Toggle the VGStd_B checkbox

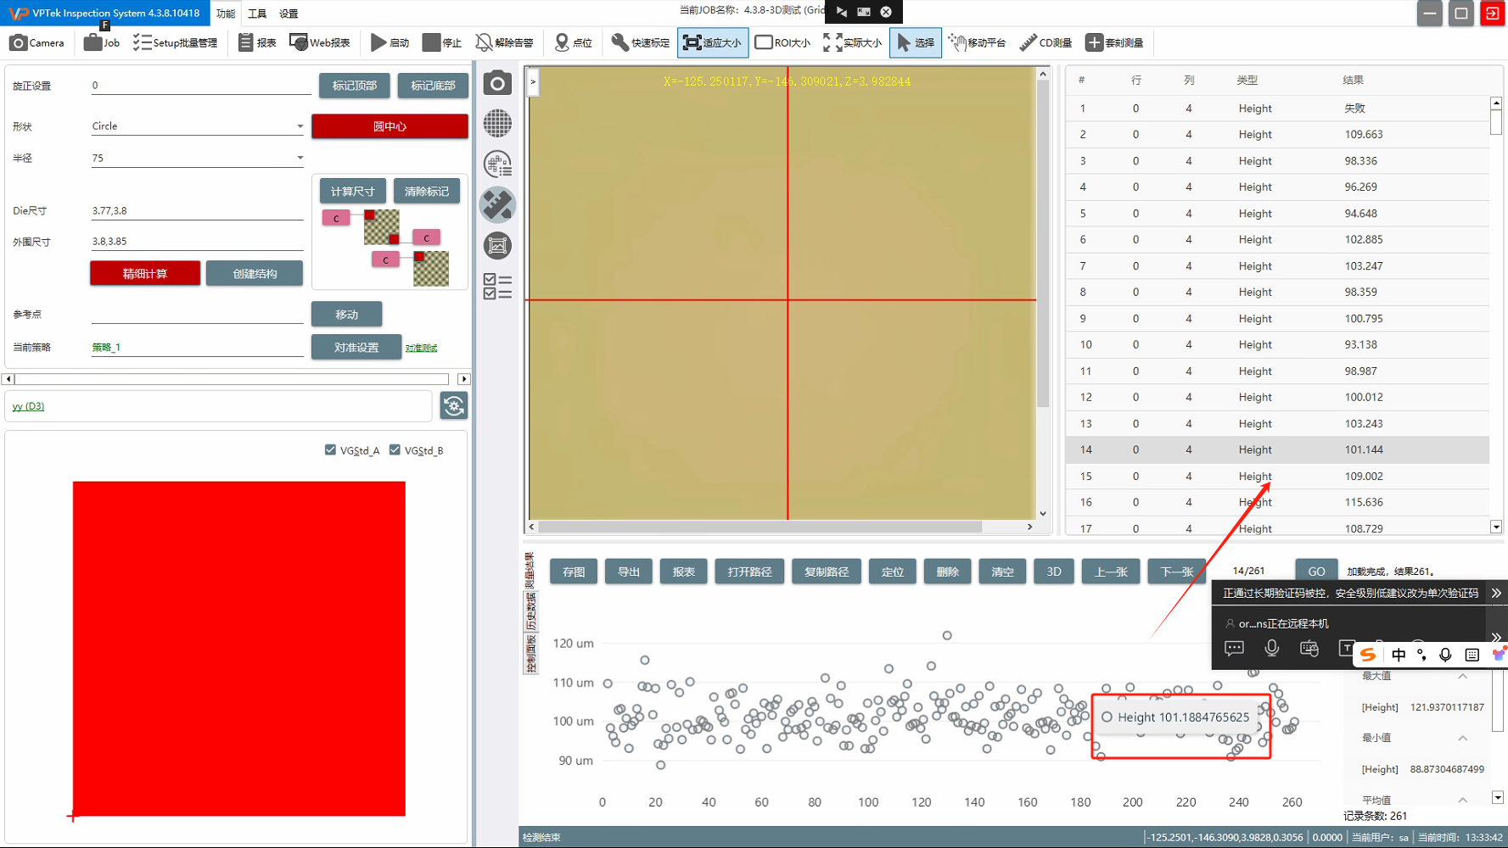(395, 450)
